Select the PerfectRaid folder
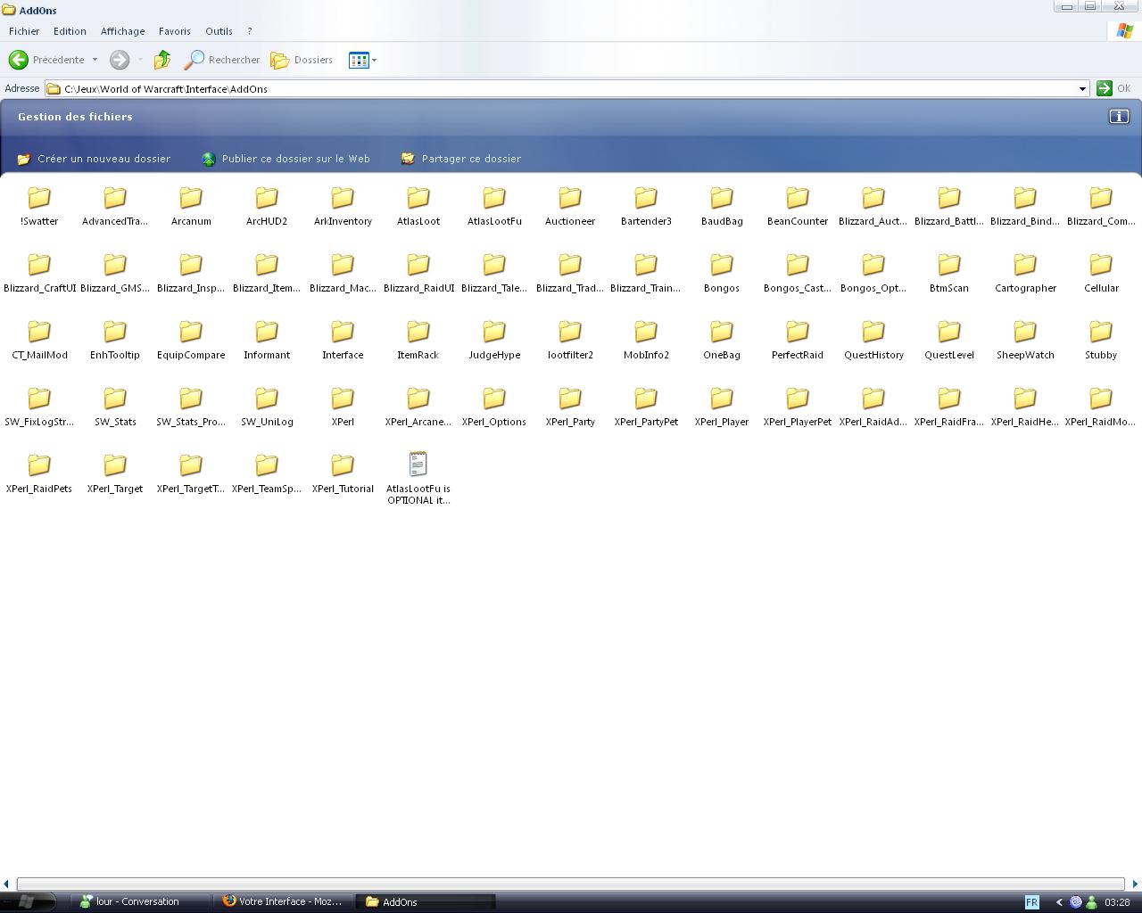Image resolution: width=1142 pixels, height=913 pixels. (798, 340)
